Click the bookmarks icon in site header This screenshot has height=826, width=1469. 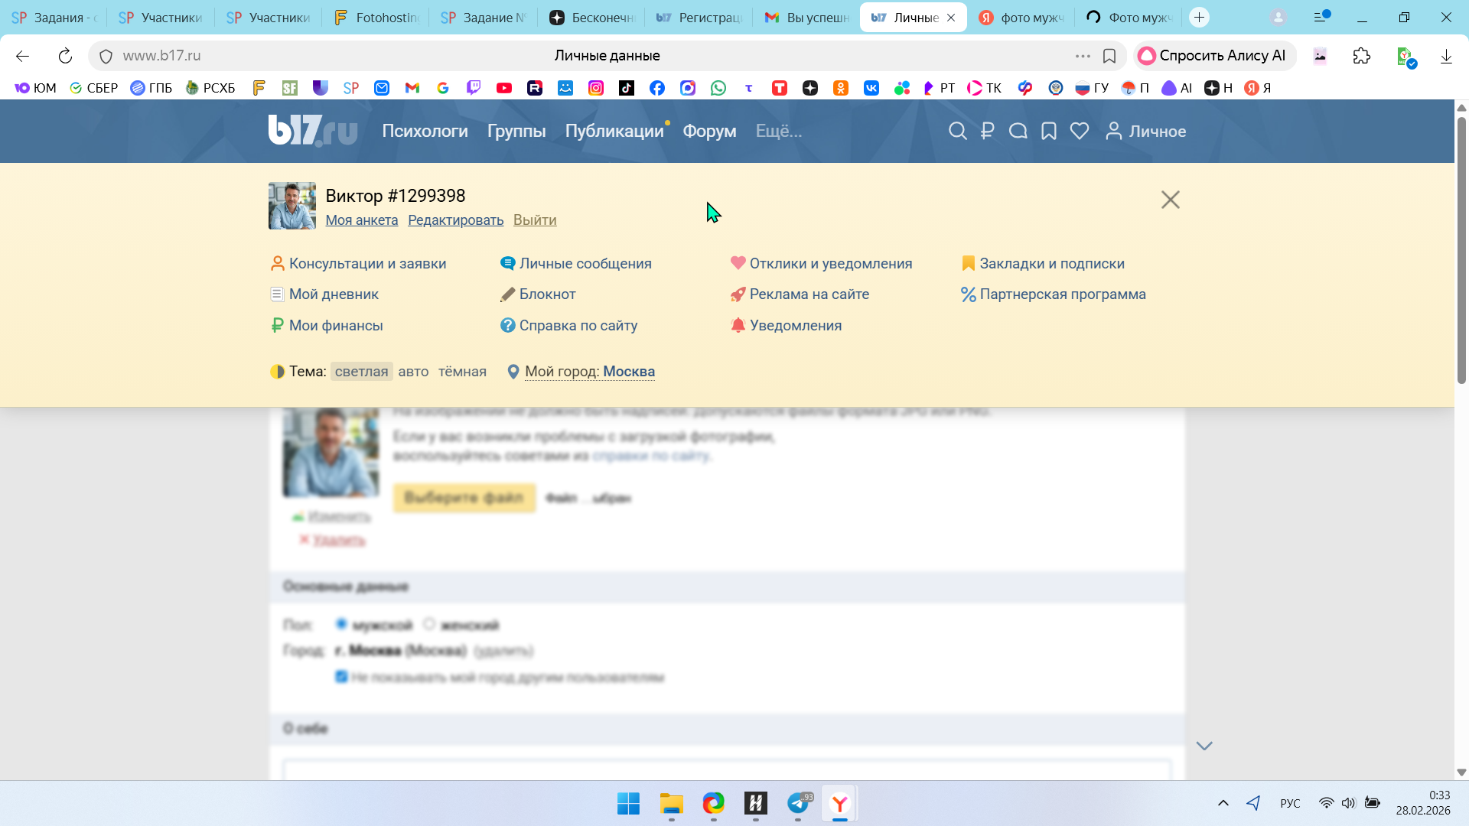pyautogui.click(x=1048, y=132)
